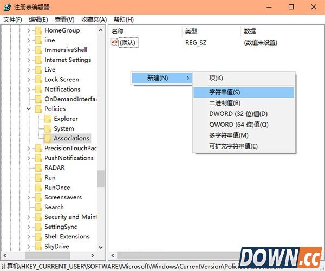This screenshot has height=271, width=325.
Task: Select the OnDemandInterface key label
Action: (x=70, y=99)
